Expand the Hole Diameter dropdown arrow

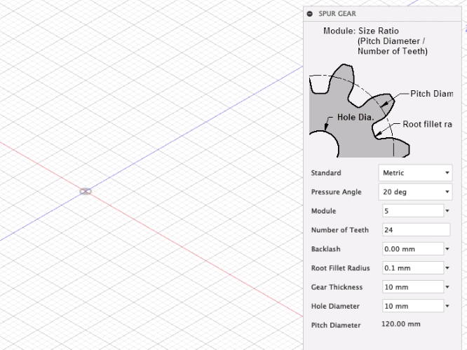click(447, 306)
